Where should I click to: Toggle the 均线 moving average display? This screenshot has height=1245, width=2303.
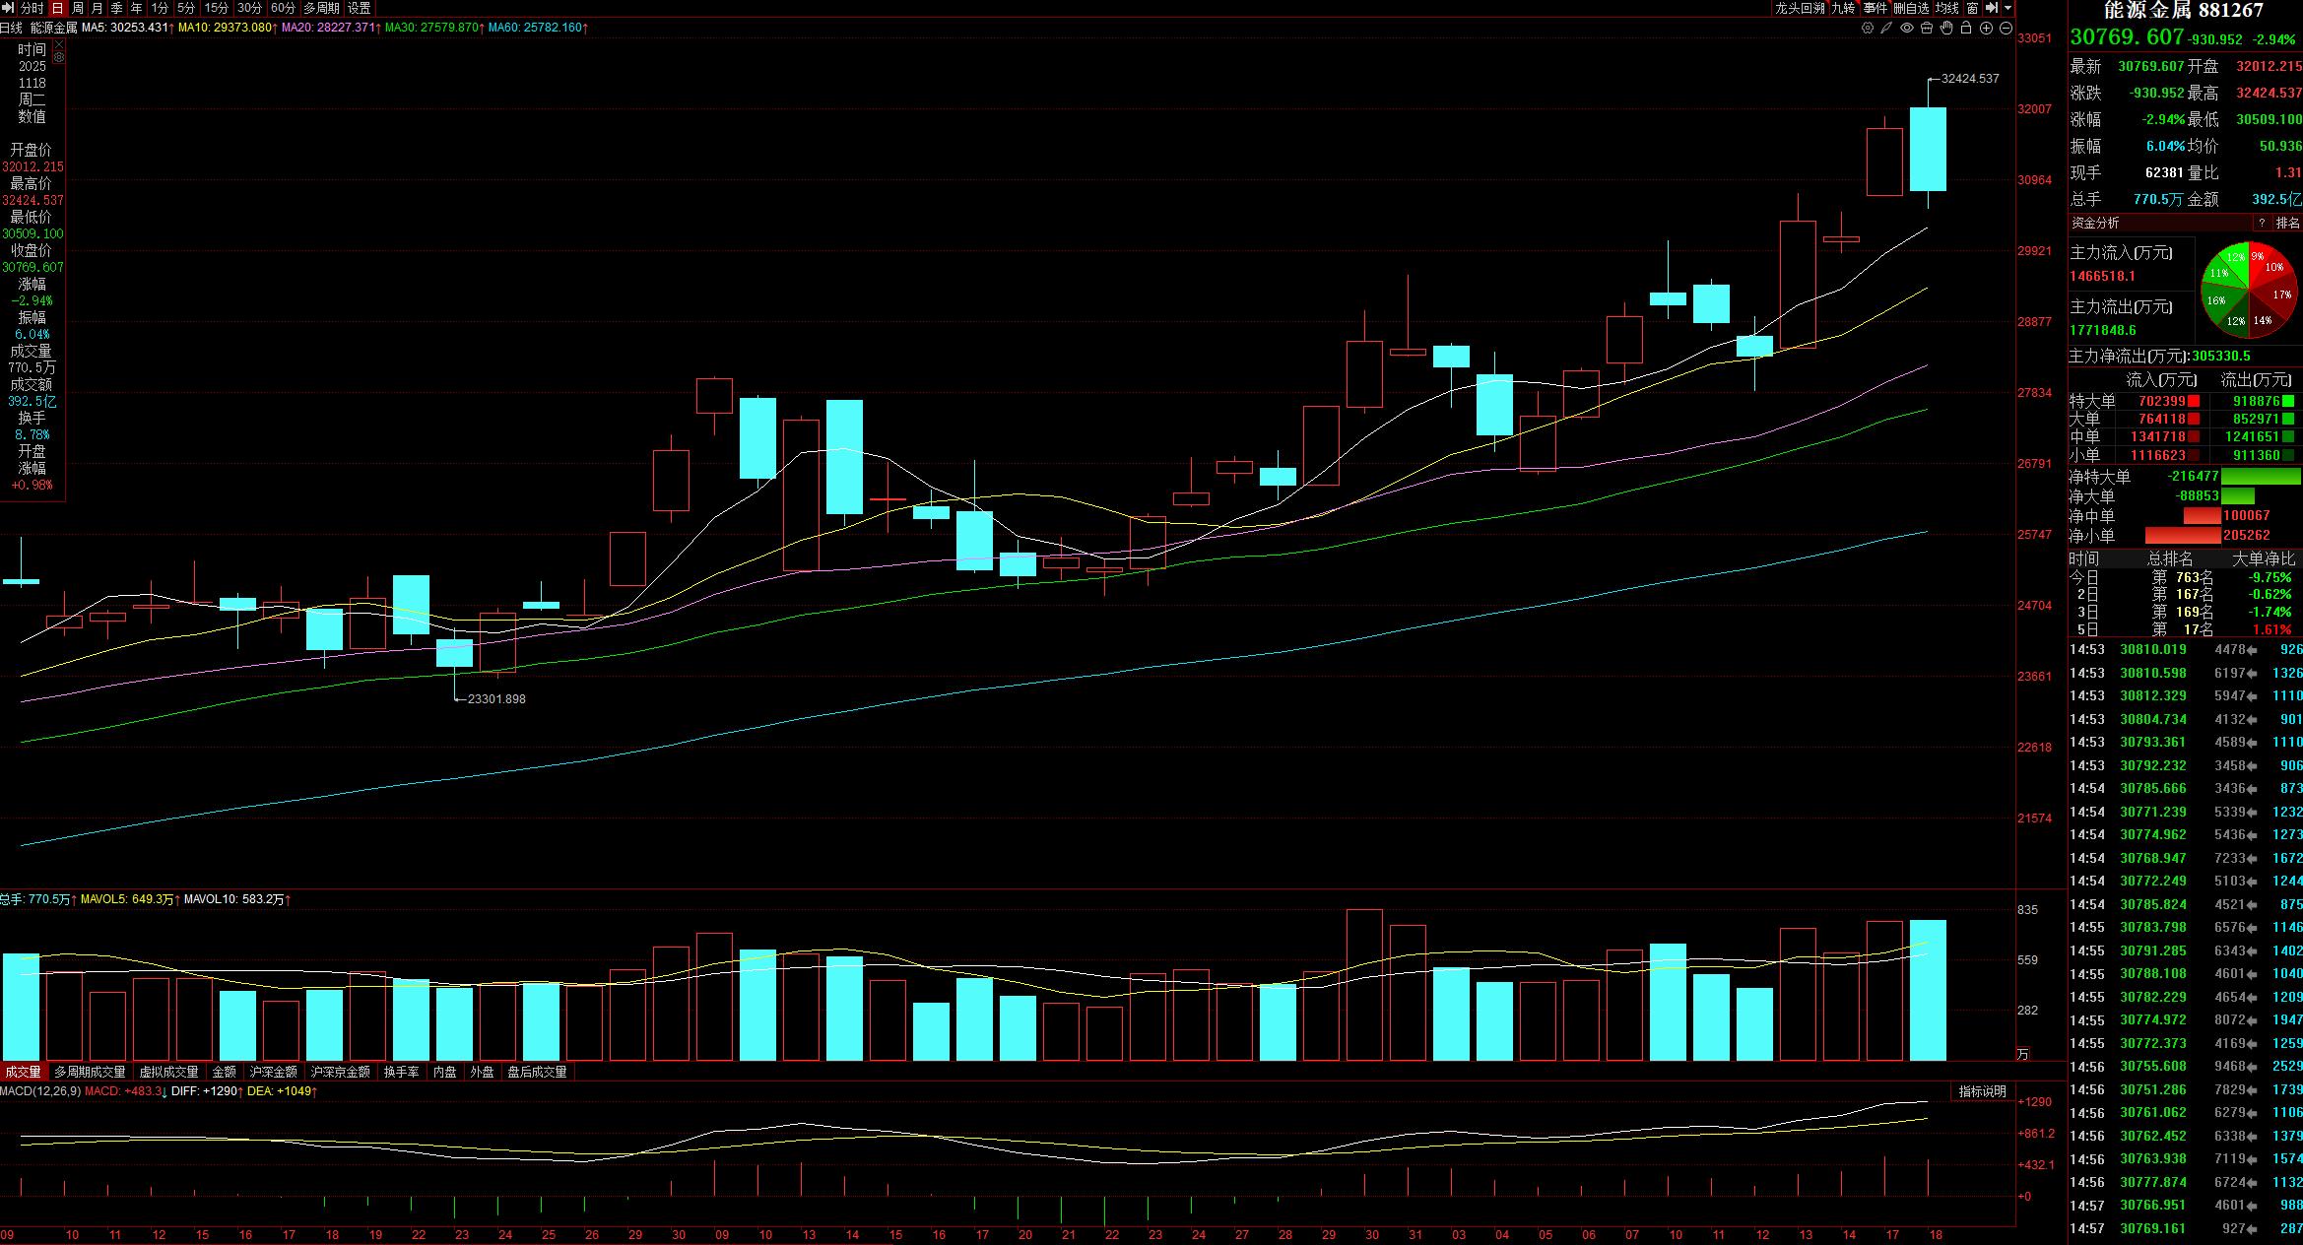[x=1946, y=8]
